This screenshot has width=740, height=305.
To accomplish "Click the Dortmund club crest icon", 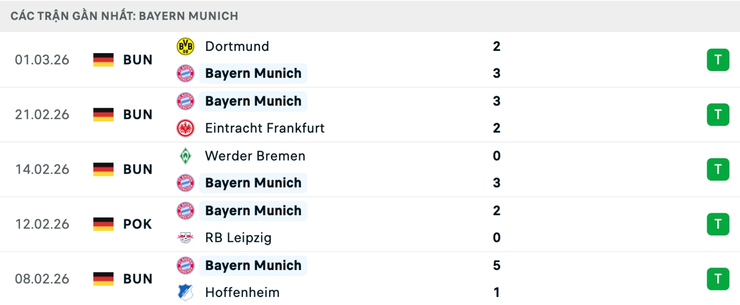I will click(185, 46).
